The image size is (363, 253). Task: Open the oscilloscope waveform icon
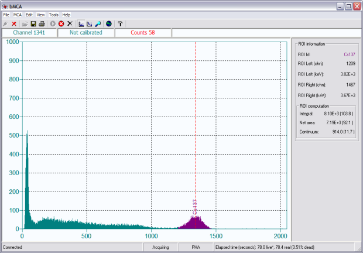click(109, 24)
